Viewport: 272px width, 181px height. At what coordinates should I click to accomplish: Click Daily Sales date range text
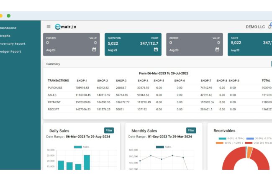tap(78, 137)
